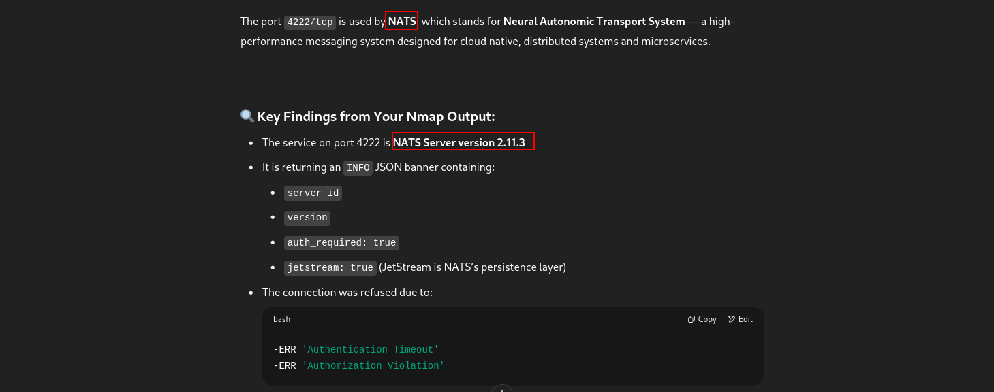Click the scroll-to-bottom arrow button
994x392 pixels.
pyautogui.click(x=501, y=389)
